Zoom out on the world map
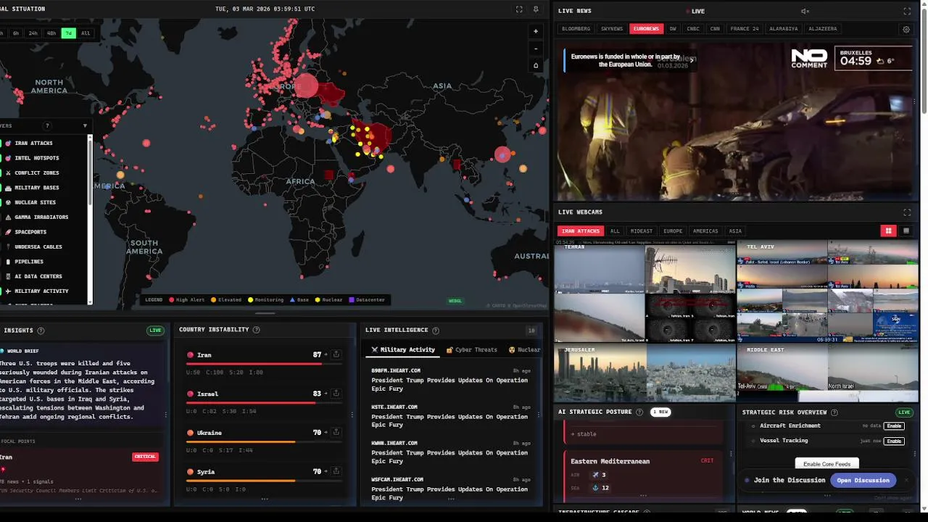The height and width of the screenshot is (522, 928). tap(536, 49)
